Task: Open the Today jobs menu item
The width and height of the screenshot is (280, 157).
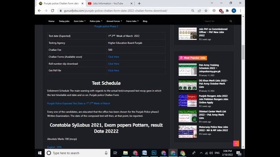Action: [x=64, y=21]
